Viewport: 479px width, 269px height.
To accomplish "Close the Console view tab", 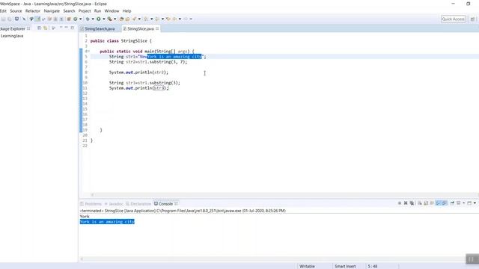I will [176, 203].
